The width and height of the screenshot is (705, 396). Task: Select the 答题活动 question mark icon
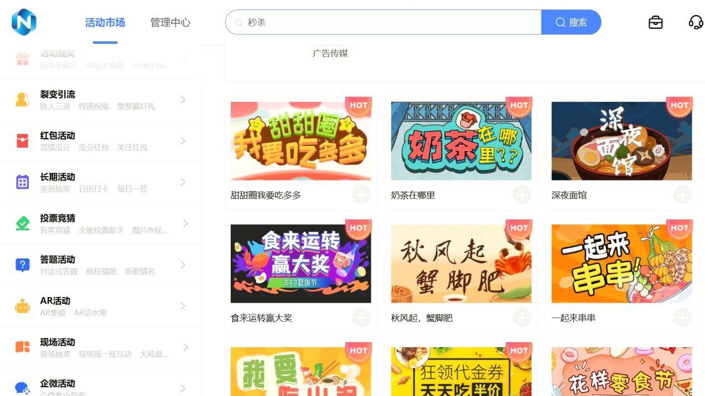(22, 265)
